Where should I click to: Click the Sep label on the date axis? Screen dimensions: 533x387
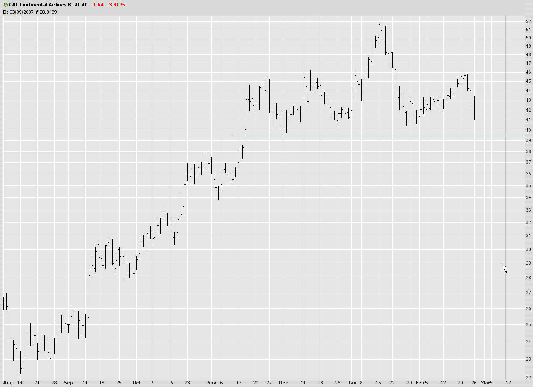pyautogui.click(x=69, y=382)
